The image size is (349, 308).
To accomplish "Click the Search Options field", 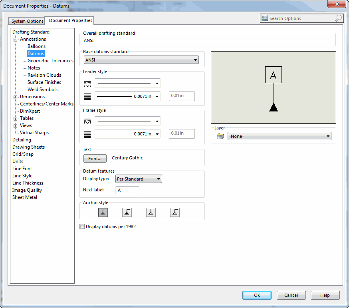I will coord(301,18).
